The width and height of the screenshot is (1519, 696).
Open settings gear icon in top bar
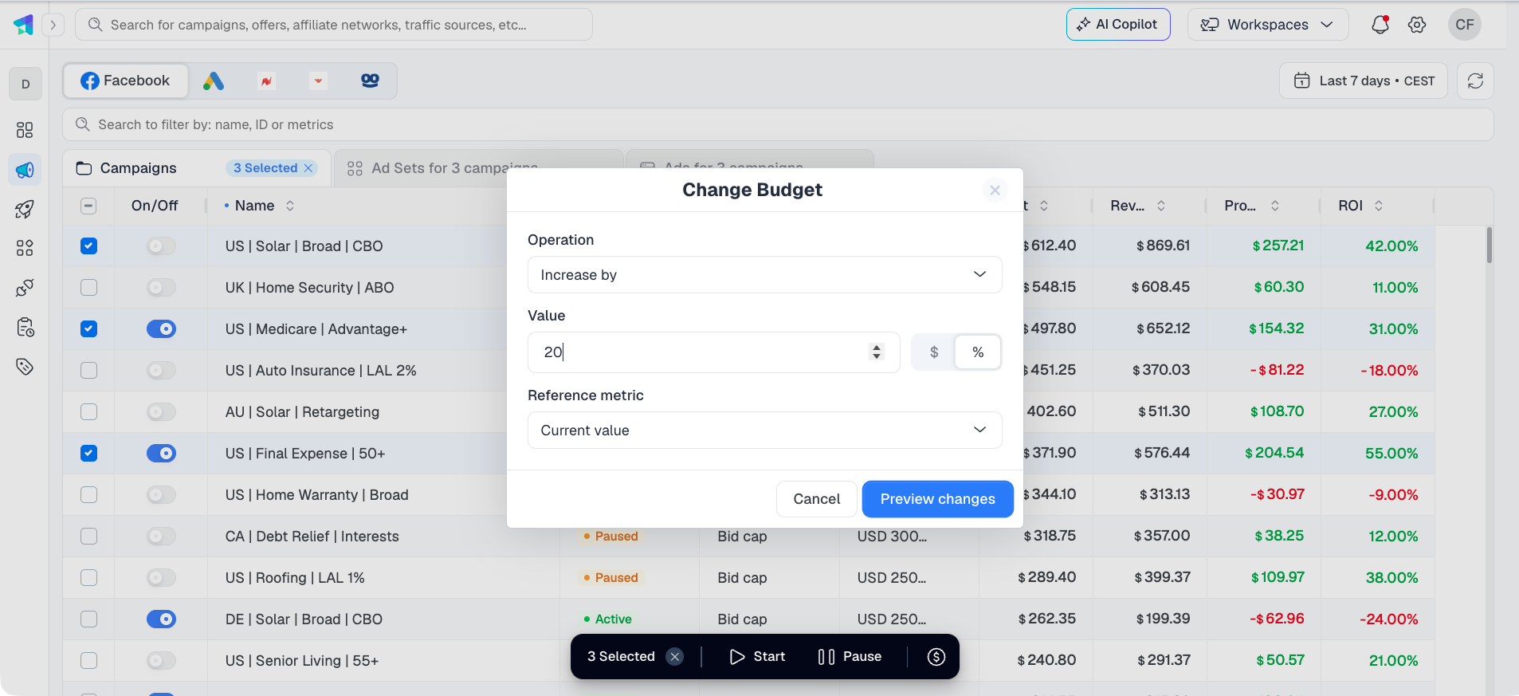coord(1417,25)
